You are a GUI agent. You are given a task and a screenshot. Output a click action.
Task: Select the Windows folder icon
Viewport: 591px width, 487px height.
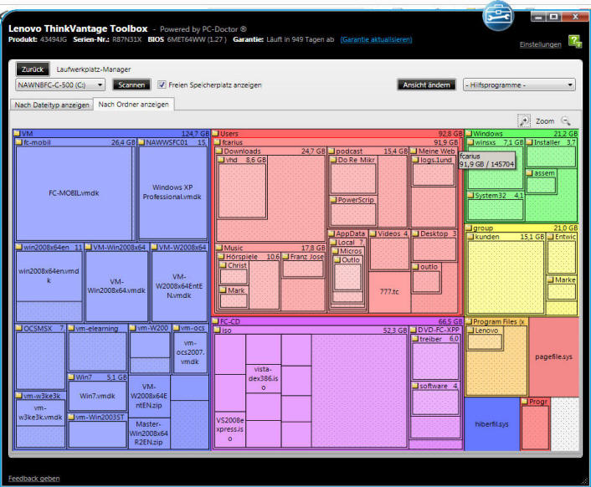coord(469,133)
